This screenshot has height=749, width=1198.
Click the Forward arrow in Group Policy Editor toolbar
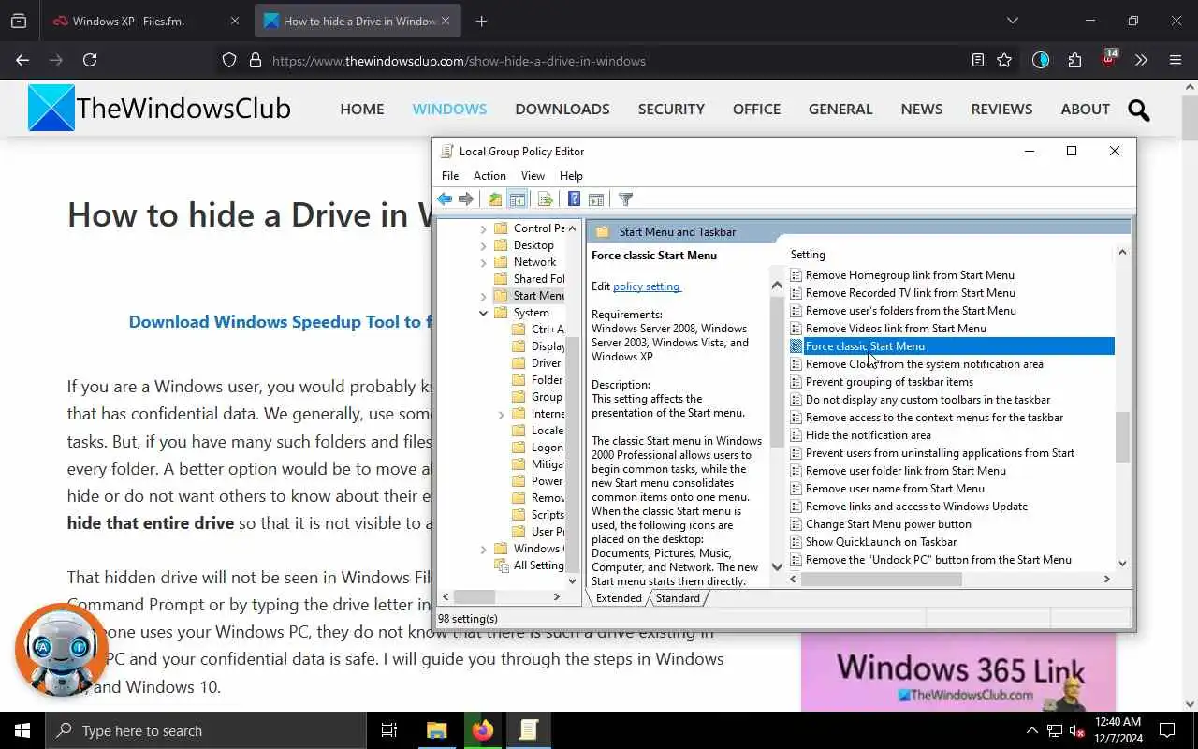465,198
